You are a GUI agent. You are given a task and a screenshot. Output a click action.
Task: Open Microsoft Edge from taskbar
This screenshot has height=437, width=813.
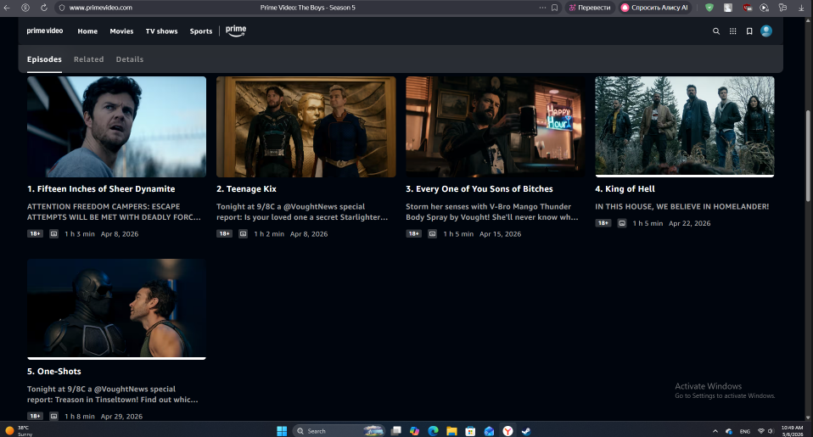tap(433, 431)
